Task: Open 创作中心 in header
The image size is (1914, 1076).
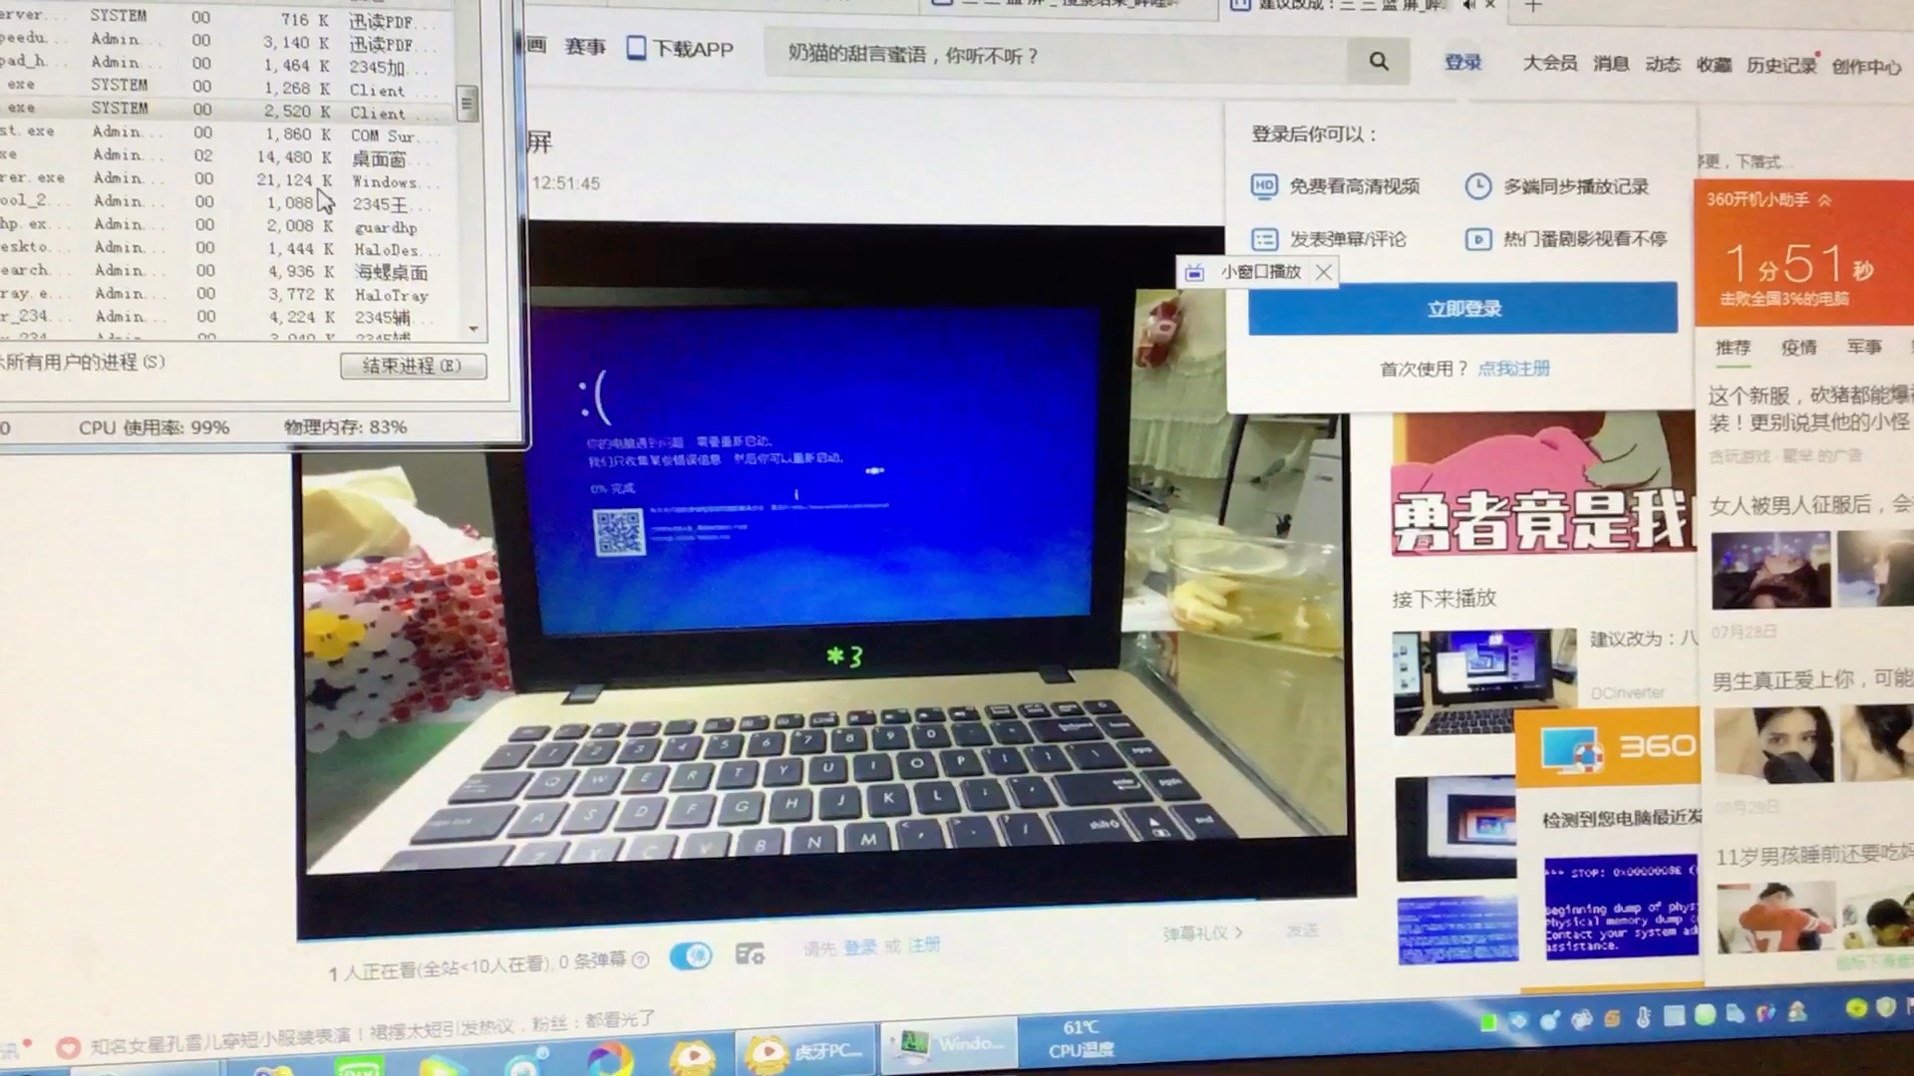Action: pos(1866,67)
